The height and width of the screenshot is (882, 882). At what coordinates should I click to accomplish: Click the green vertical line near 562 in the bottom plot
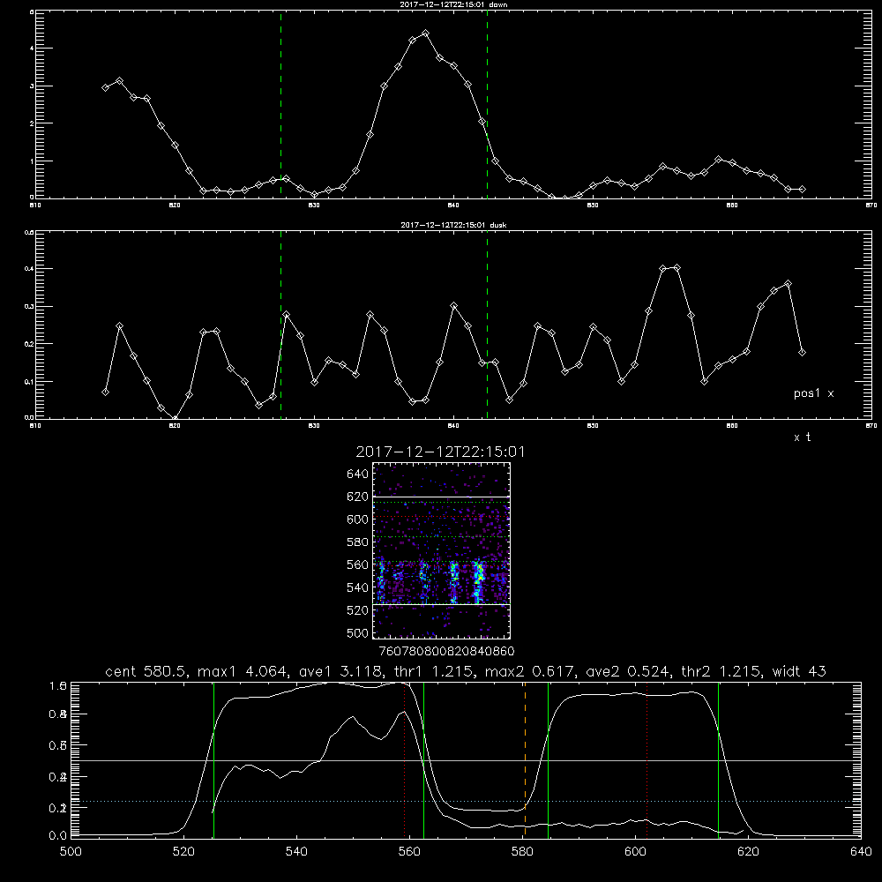pos(423,759)
